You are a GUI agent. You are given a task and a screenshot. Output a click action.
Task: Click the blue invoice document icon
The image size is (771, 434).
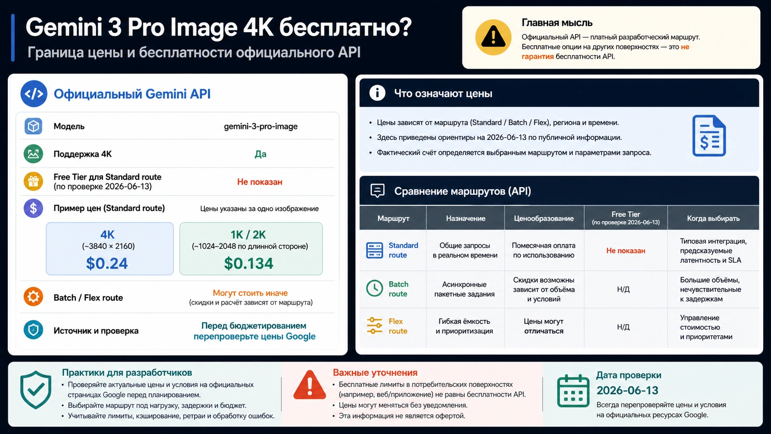709,136
